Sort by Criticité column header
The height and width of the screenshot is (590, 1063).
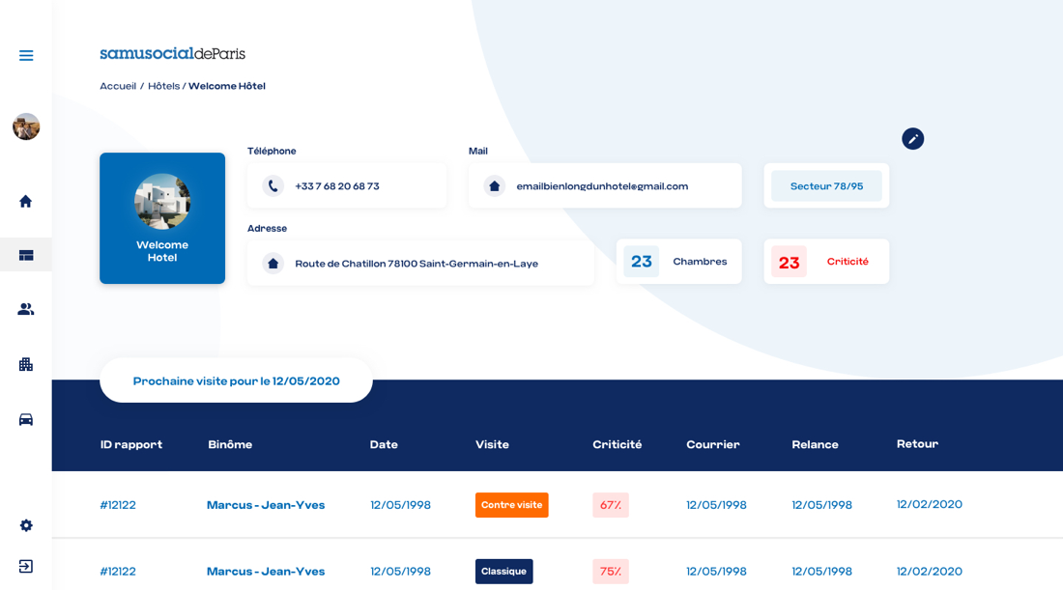click(x=617, y=444)
